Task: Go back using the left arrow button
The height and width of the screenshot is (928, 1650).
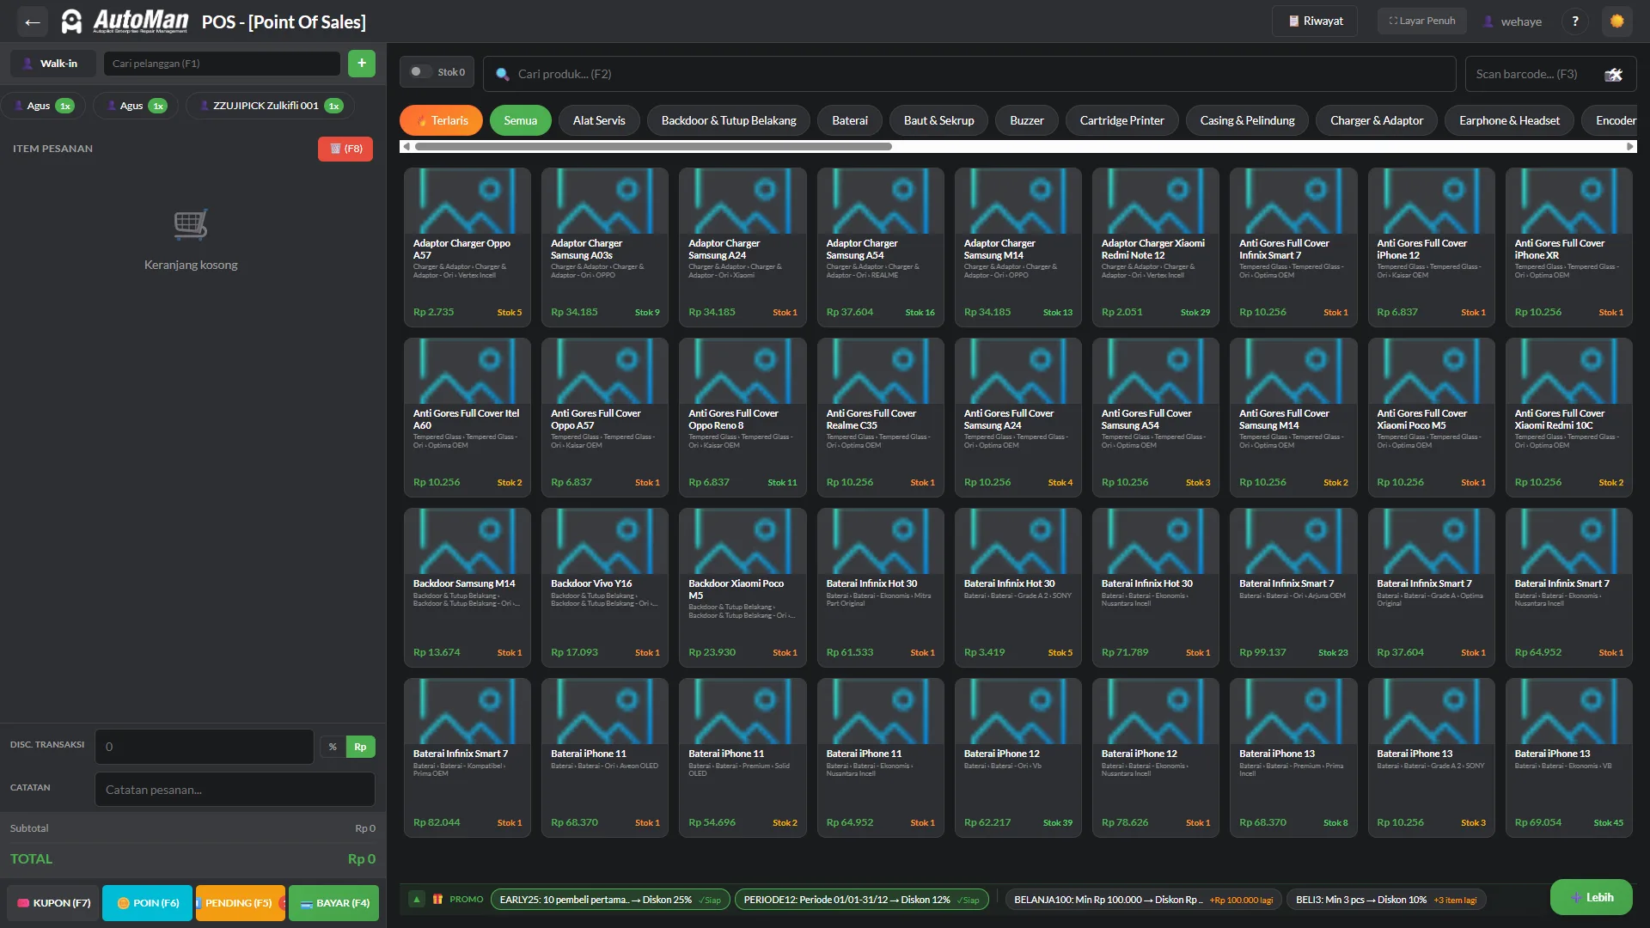Action: pos(33,21)
